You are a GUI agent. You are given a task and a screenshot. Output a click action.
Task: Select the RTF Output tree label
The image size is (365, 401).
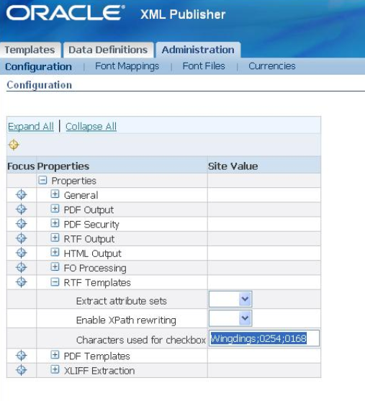tap(89, 239)
